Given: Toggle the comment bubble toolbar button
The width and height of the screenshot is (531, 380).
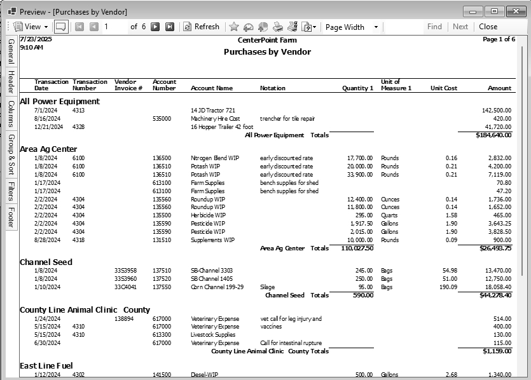Looking at the screenshot, I should coord(61,27).
